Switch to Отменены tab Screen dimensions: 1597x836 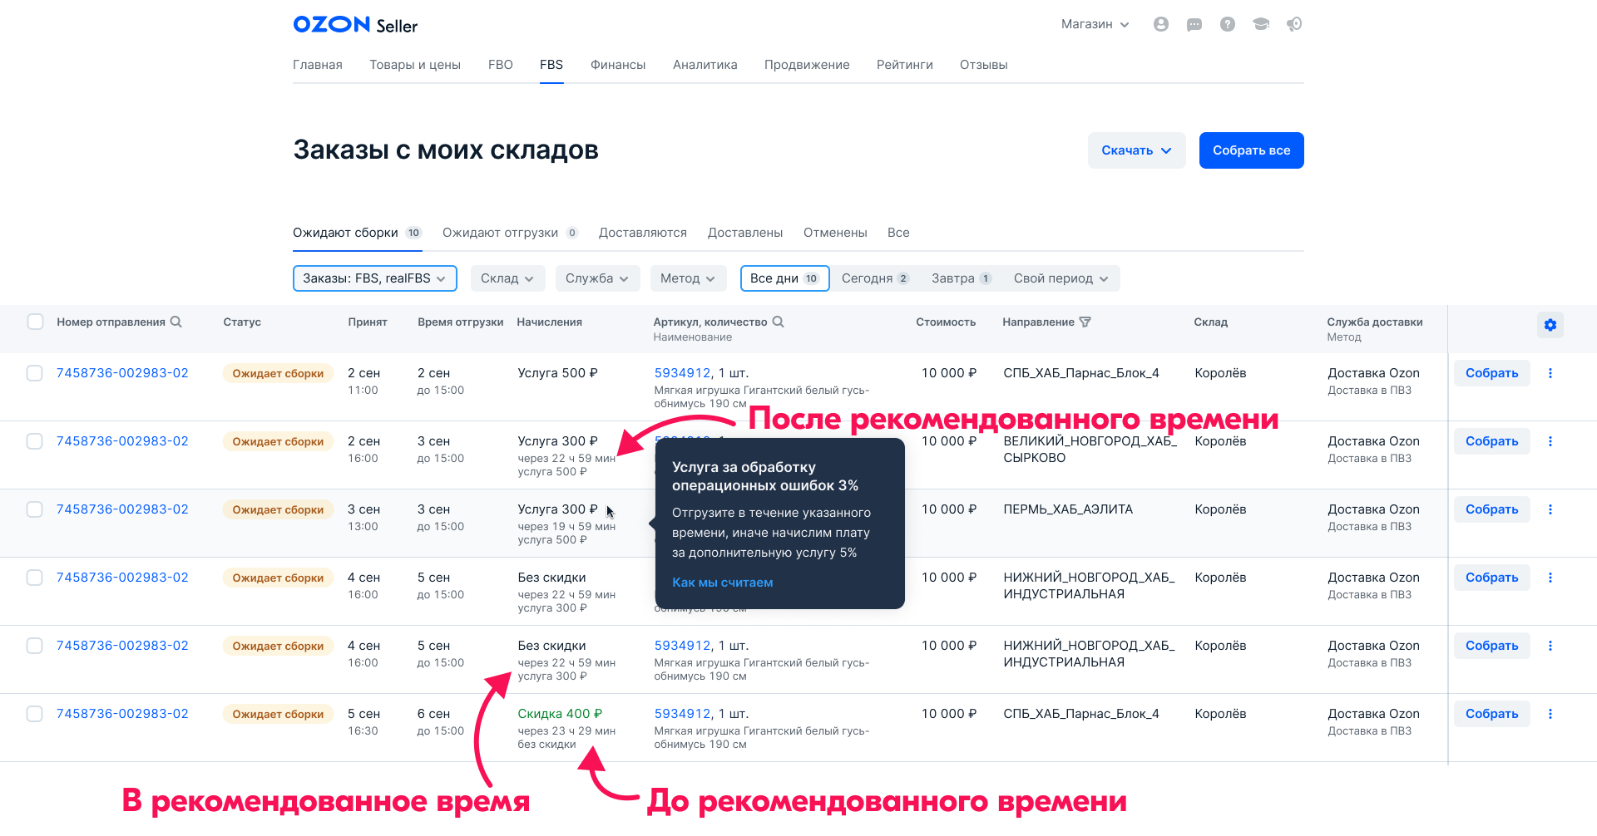(835, 233)
